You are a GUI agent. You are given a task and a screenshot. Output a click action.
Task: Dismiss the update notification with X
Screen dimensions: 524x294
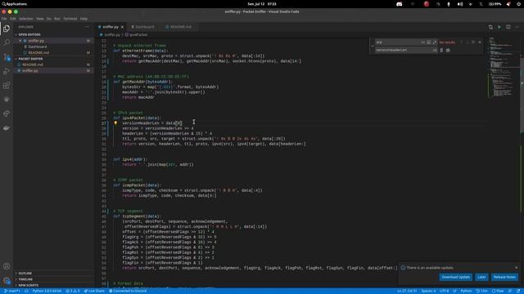[516, 268]
